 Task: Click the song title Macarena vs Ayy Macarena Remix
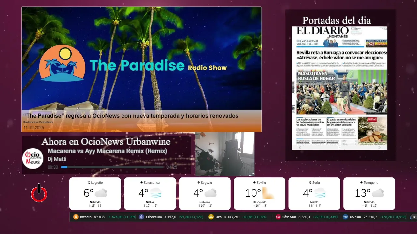pyautogui.click(x=107, y=151)
